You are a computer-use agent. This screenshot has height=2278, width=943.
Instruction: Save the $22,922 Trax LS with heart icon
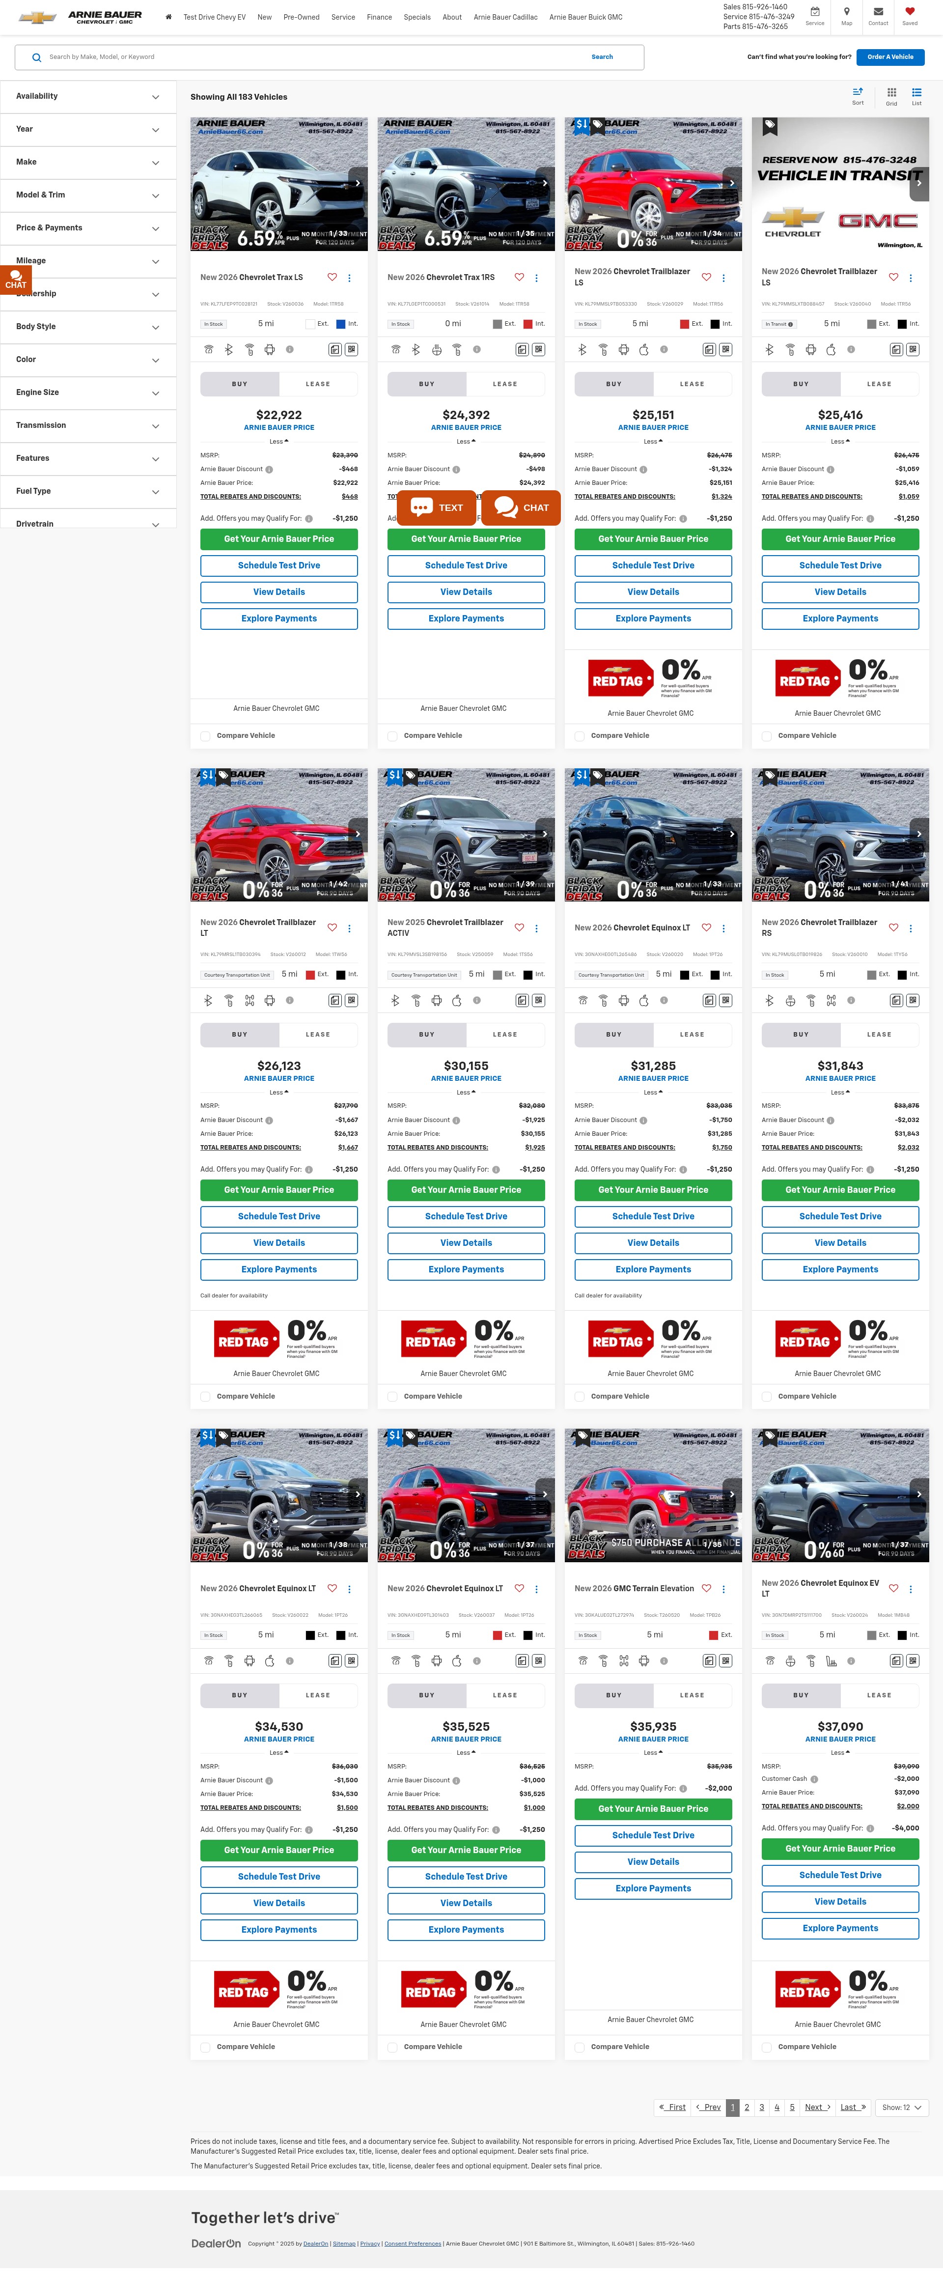tap(333, 277)
